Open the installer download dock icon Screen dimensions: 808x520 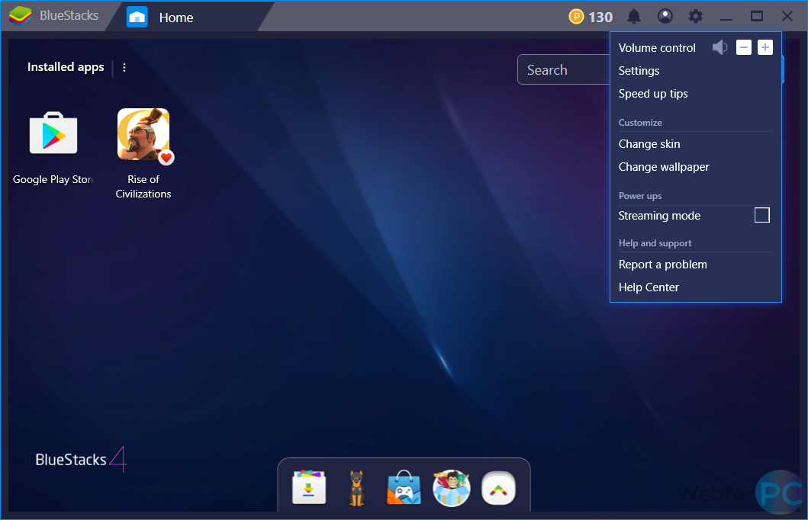coord(309,487)
